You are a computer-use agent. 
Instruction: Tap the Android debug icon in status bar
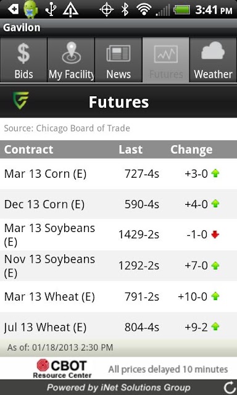pos(31,10)
